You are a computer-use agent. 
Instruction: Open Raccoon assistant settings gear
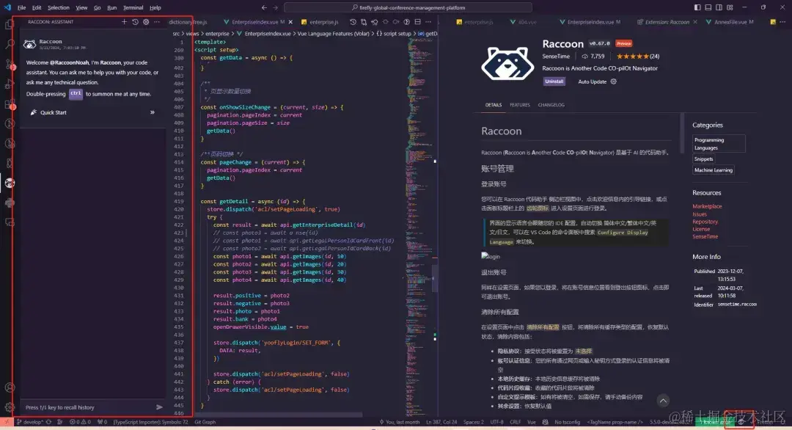(x=146, y=22)
